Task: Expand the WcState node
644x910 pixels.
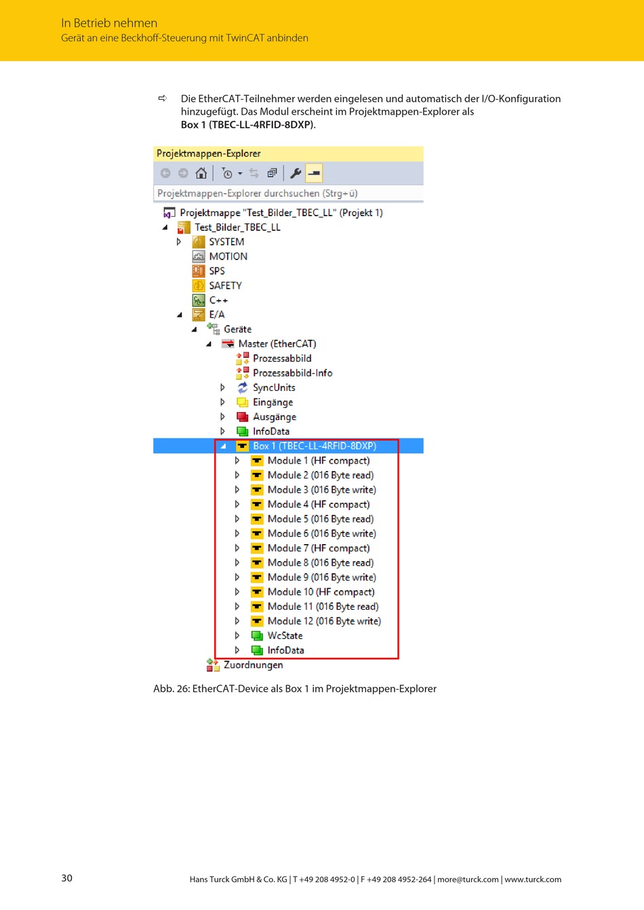Action: [x=237, y=636]
